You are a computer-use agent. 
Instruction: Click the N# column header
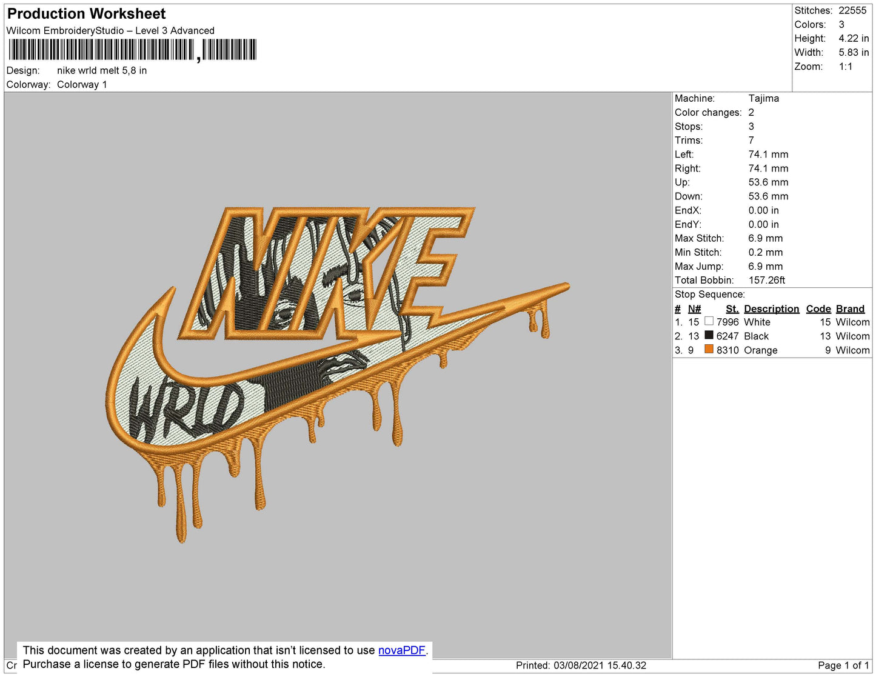coord(694,308)
